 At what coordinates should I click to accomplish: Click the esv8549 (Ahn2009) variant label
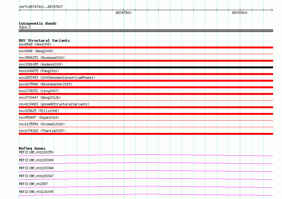[x=35, y=44]
